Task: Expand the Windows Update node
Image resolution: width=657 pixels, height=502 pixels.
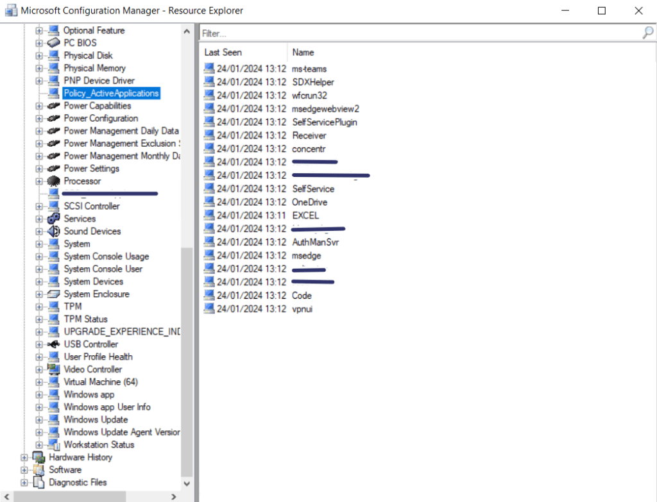Action: [x=39, y=420]
